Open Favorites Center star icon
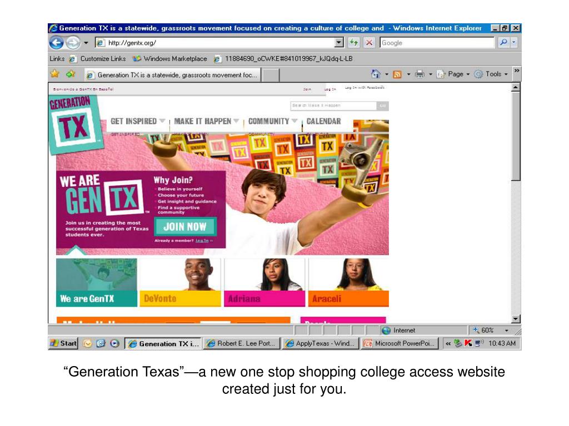Image resolution: width=569 pixels, height=426 pixels. (x=55, y=74)
